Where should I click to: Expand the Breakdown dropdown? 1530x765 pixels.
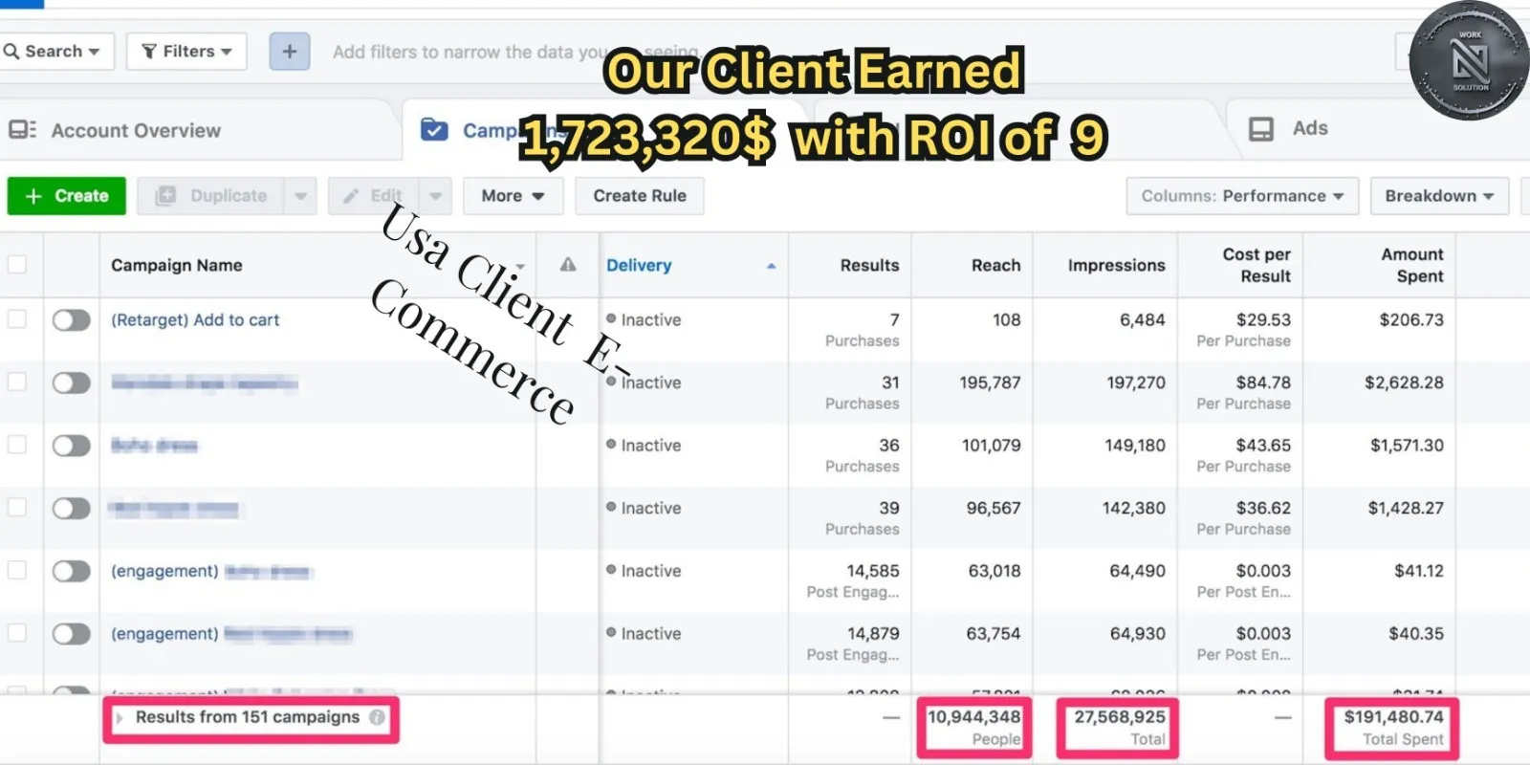(1438, 196)
